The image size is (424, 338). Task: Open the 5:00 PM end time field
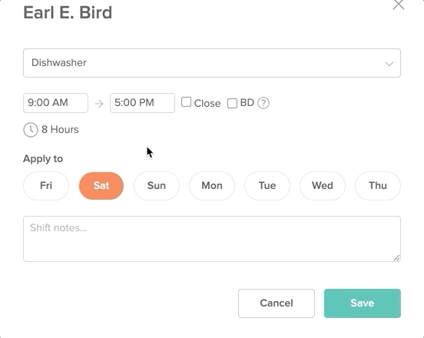[143, 103]
